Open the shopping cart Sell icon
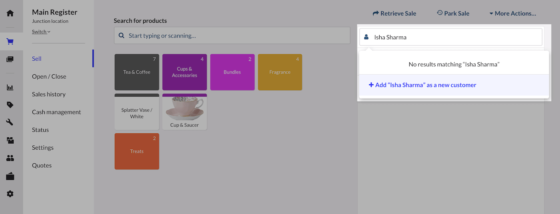This screenshot has width=560, height=214. (10, 42)
